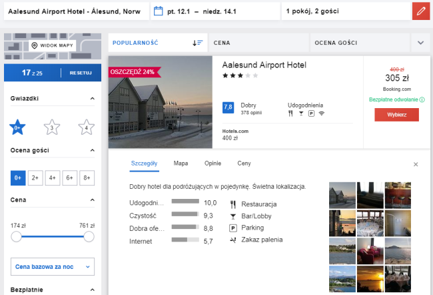Click the red Wybierz button
433x295 pixels.
[396, 115]
